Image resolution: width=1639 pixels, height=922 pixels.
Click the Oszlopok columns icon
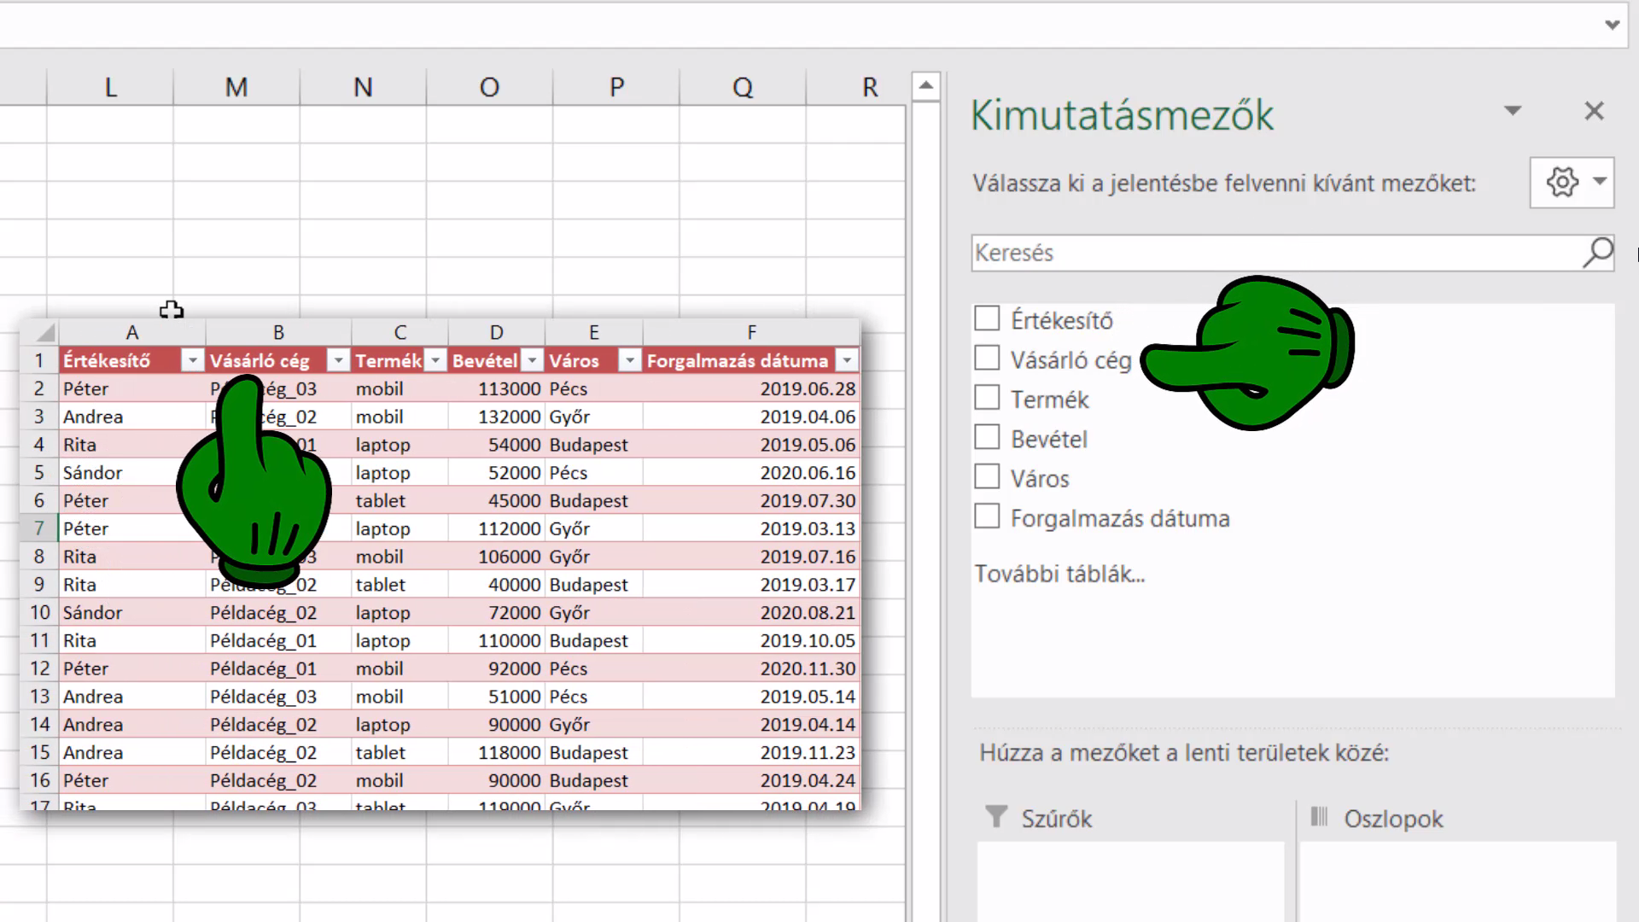(x=1319, y=817)
